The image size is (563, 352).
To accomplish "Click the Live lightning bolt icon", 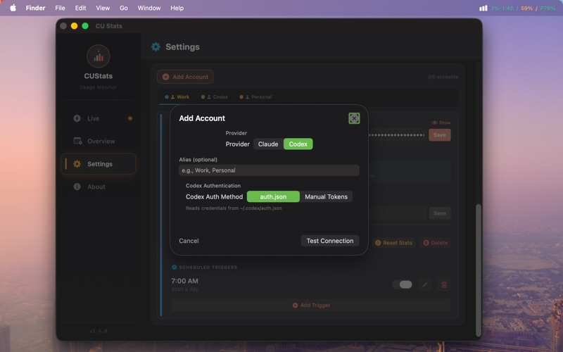I will pyautogui.click(x=77, y=118).
